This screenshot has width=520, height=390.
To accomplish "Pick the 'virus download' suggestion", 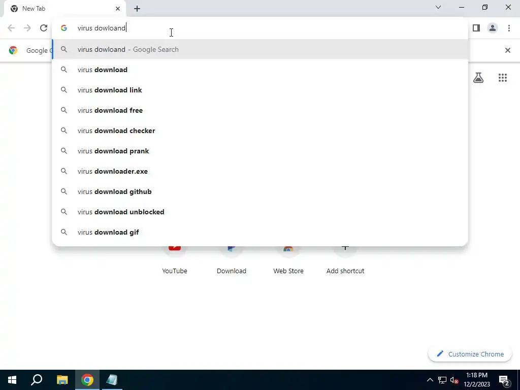I will point(260,70).
